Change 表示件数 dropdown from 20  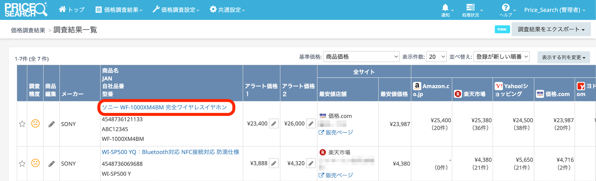pos(437,57)
